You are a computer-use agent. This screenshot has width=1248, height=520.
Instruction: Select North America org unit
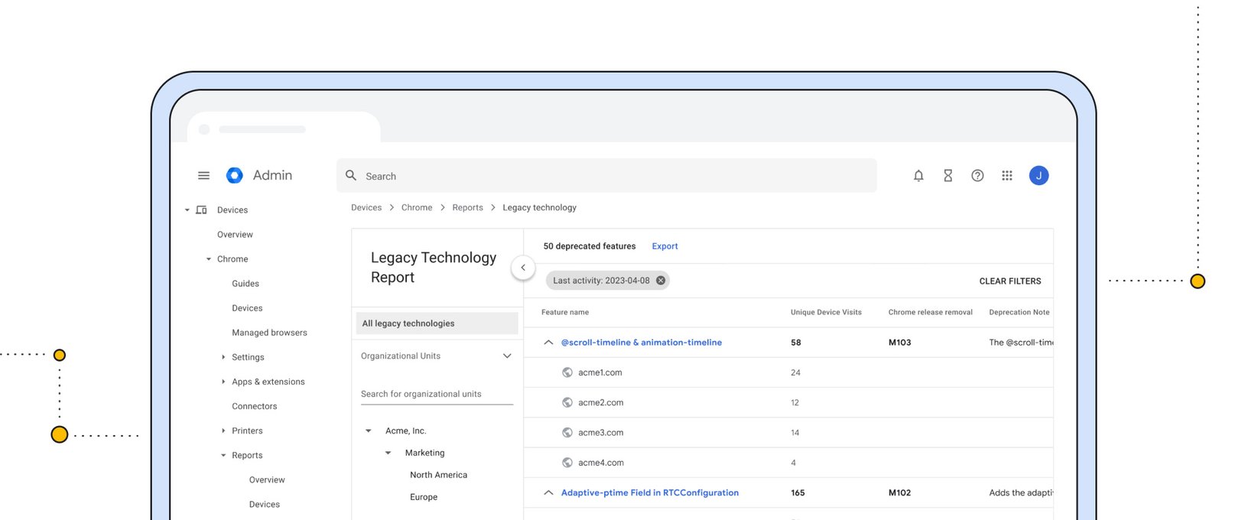click(438, 475)
